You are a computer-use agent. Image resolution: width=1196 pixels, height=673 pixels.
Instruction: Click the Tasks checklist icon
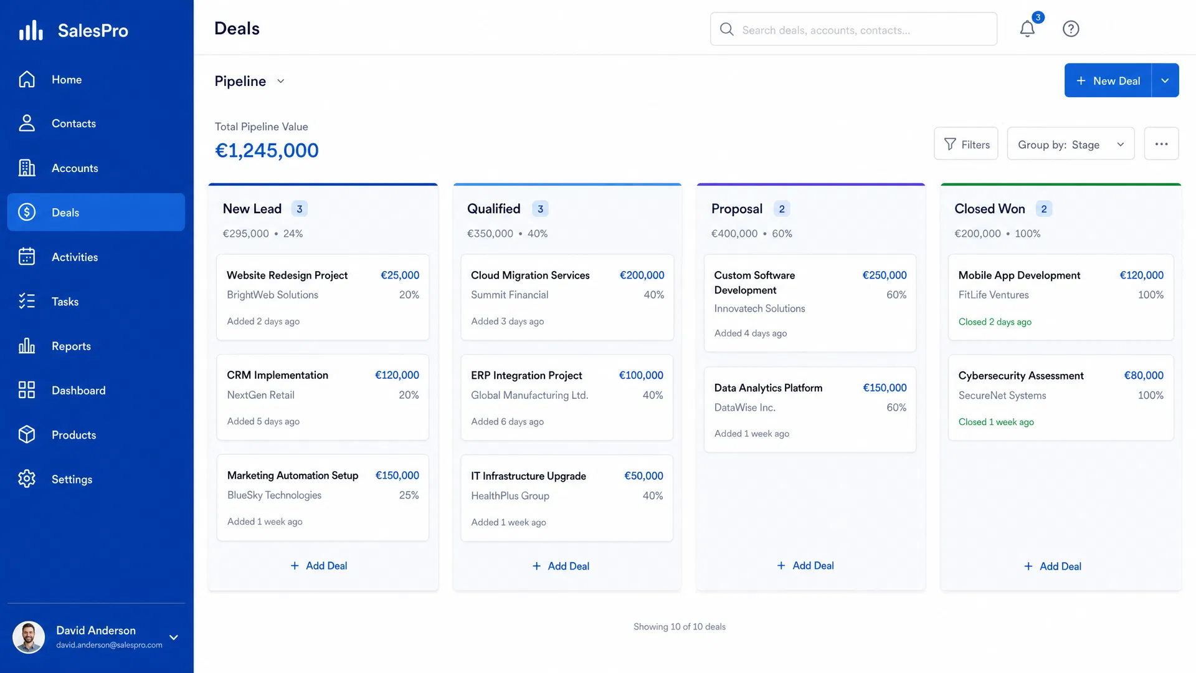(x=27, y=302)
